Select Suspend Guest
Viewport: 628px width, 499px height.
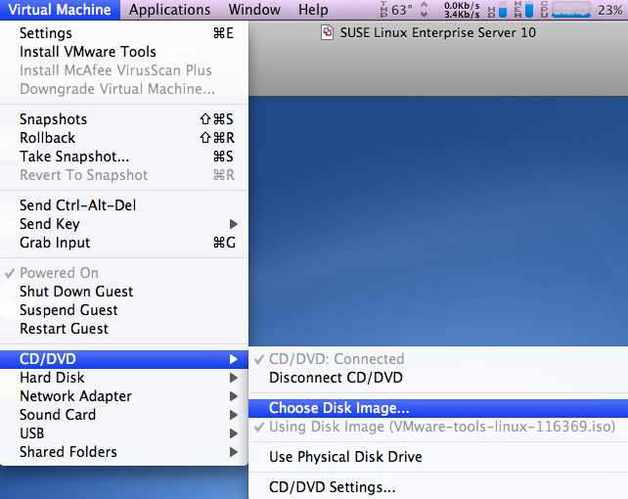(124, 310)
